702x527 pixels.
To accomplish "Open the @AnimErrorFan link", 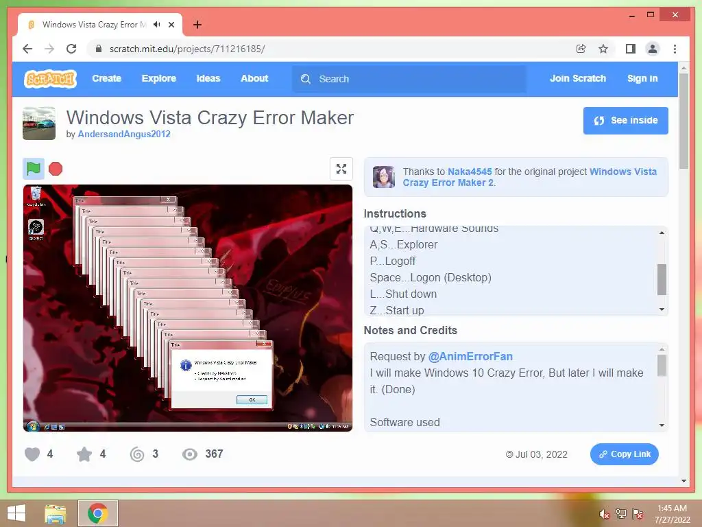I will (470, 356).
